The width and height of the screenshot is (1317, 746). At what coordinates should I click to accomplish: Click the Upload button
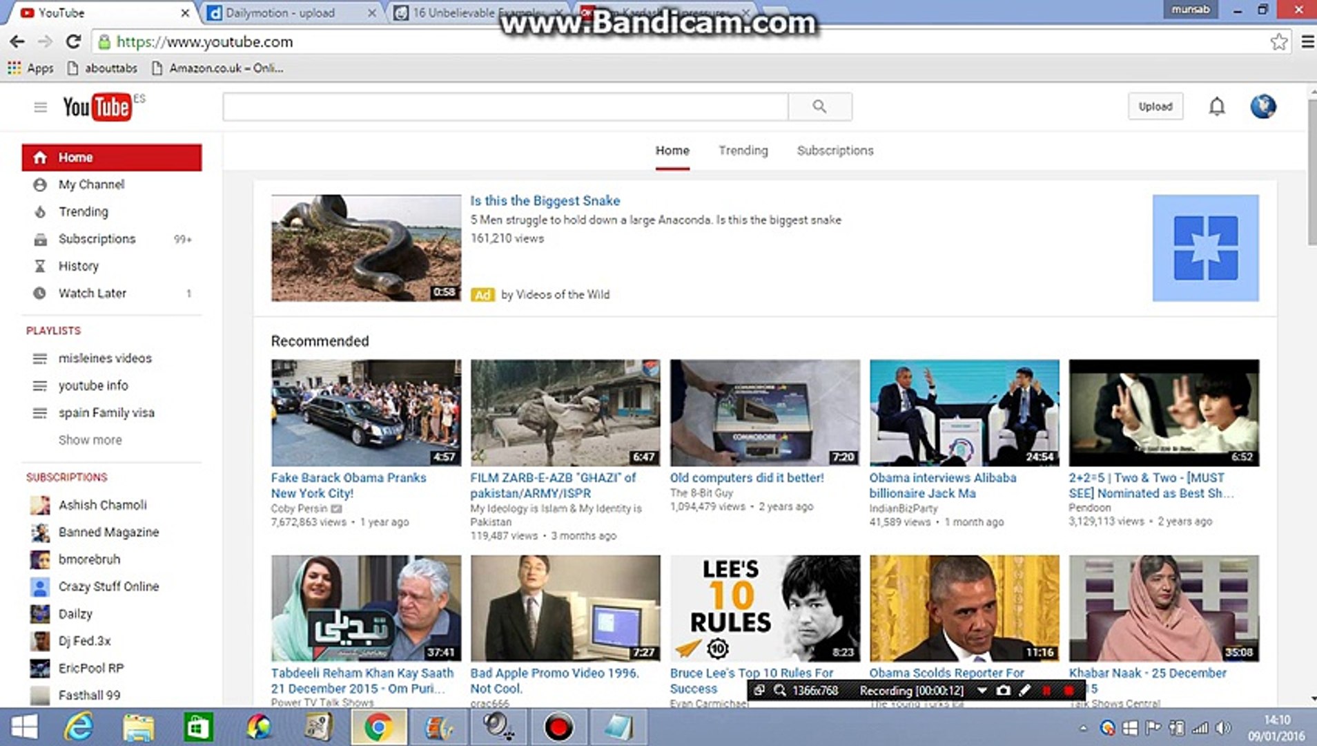click(1155, 106)
